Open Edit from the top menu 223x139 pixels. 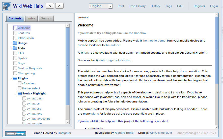point(180,6)
